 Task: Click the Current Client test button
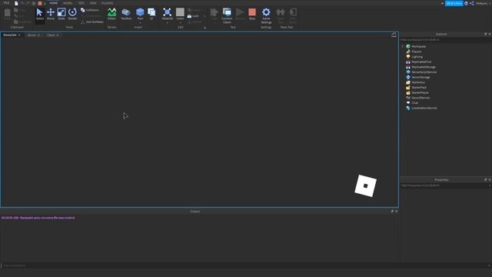coord(227,15)
